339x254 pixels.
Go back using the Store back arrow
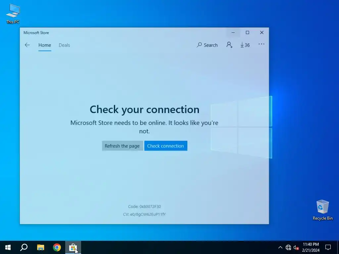27,45
